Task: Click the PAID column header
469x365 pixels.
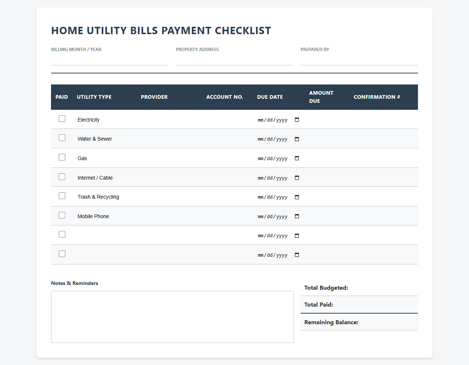Action: pyautogui.click(x=62, y=97)
